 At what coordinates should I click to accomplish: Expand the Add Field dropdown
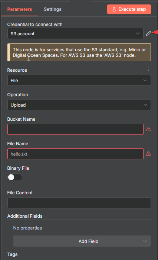[82, 241]
